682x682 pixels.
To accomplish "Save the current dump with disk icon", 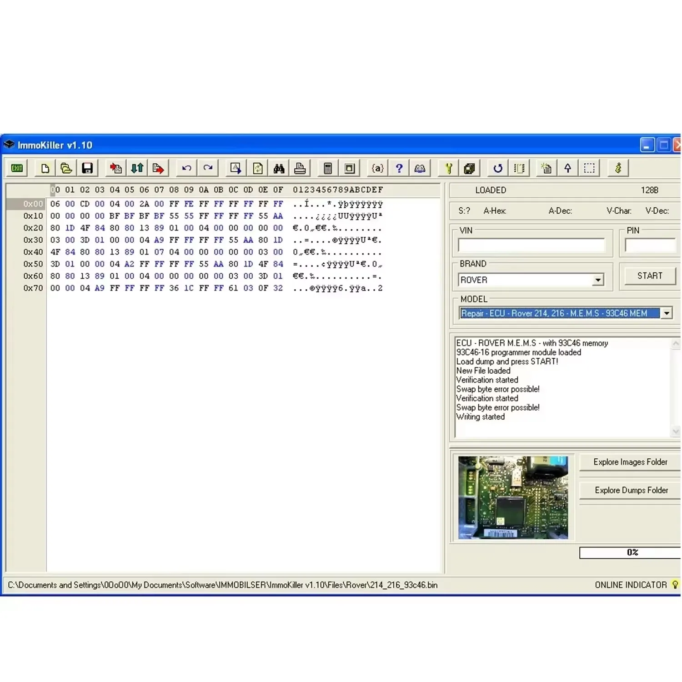I will [x=88, y=168].
